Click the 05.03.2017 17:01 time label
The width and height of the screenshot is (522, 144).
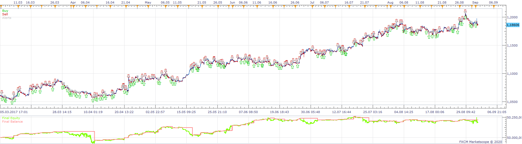pos(14,112)
